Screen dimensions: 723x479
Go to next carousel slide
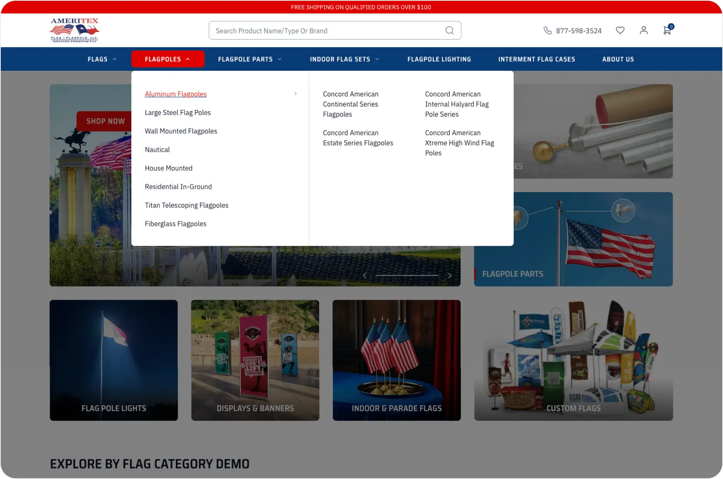click(449, 275)
